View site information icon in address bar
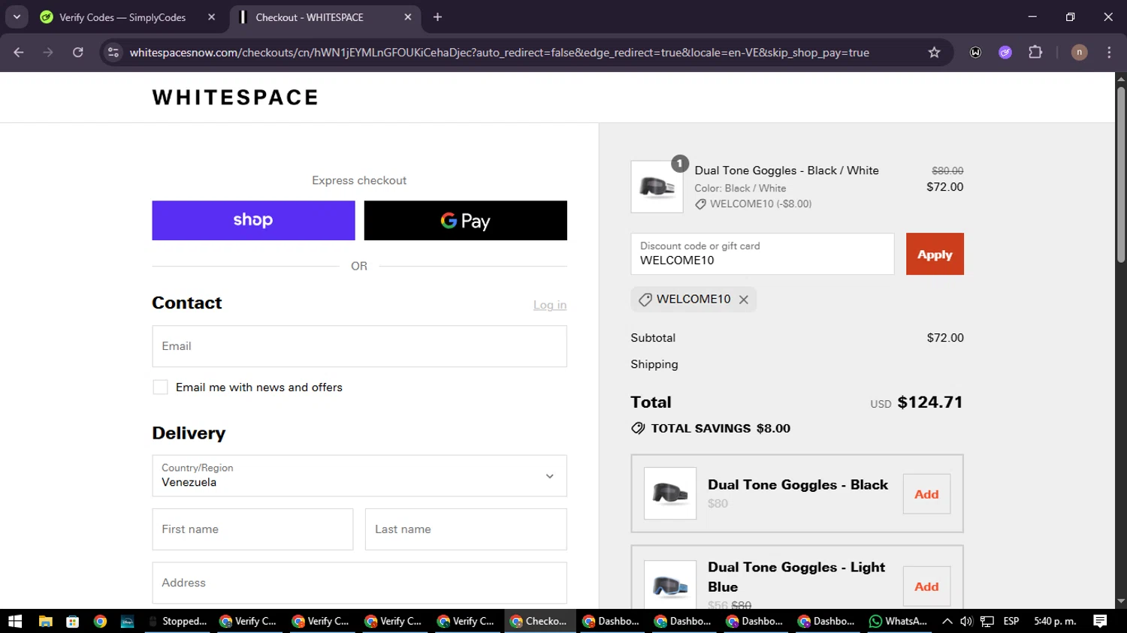Viewport: 1127px width, 633px height. pos(113,53)
